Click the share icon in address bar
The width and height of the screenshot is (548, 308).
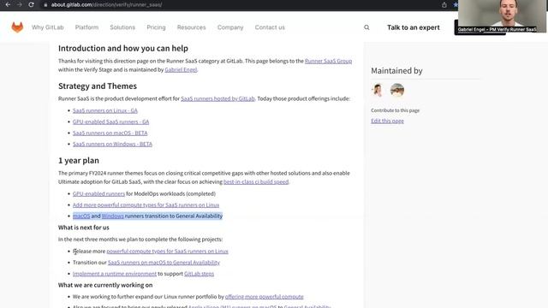(x=444, y=5)
